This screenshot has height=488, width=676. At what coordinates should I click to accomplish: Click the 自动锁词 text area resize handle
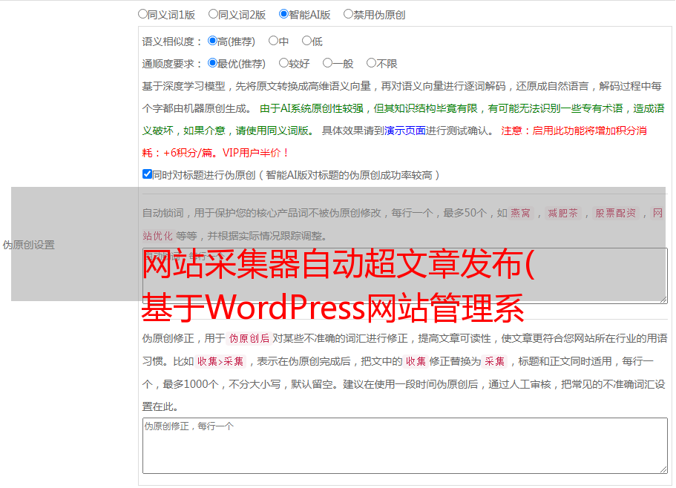coord(663,300)
